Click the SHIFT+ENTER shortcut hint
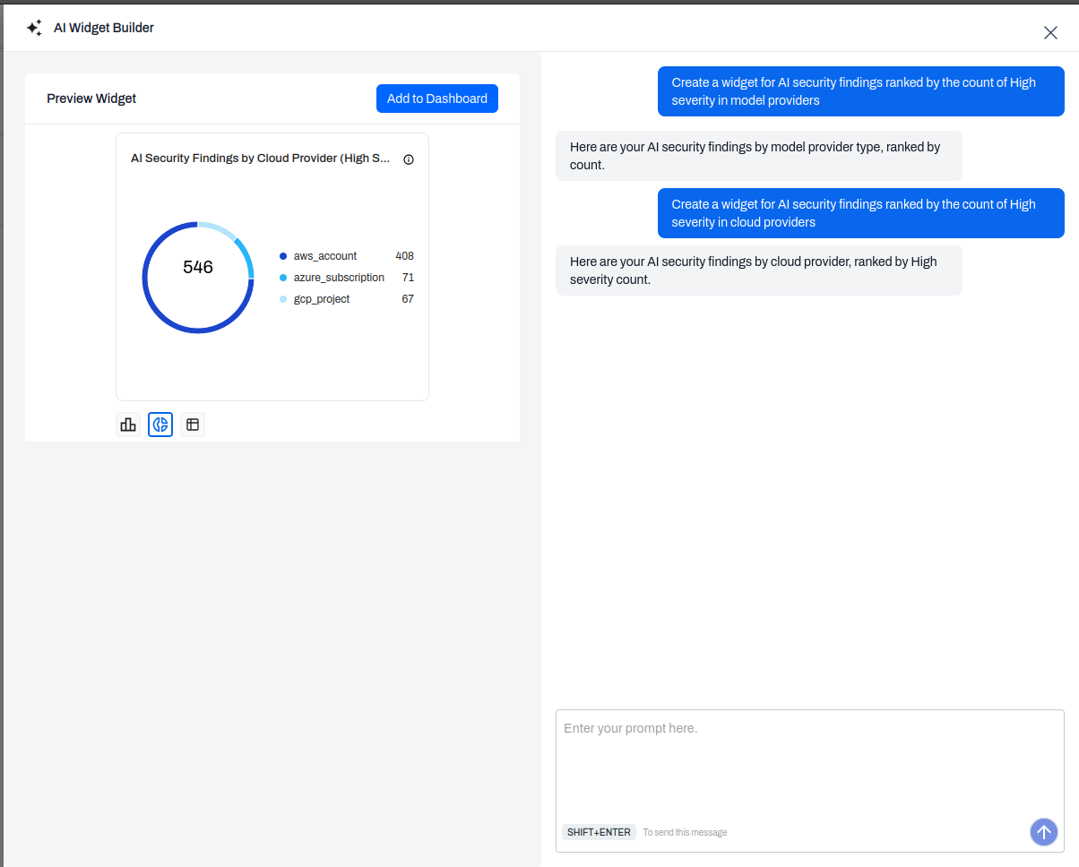Screen dimensions: 1079x867 click(599, 832)
